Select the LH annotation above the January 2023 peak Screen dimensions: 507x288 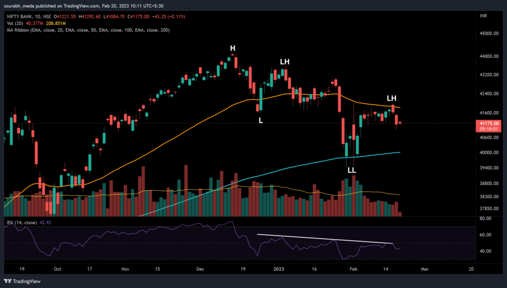pos(285,62)
